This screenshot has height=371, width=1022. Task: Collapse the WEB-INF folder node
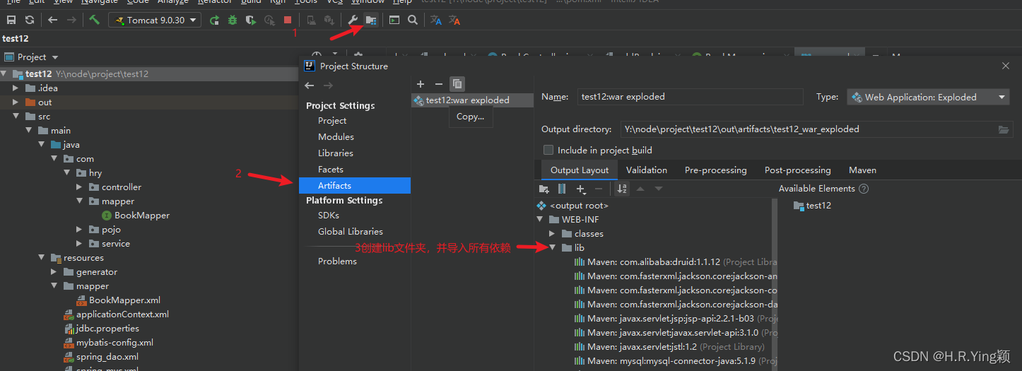tap(540, 220)
